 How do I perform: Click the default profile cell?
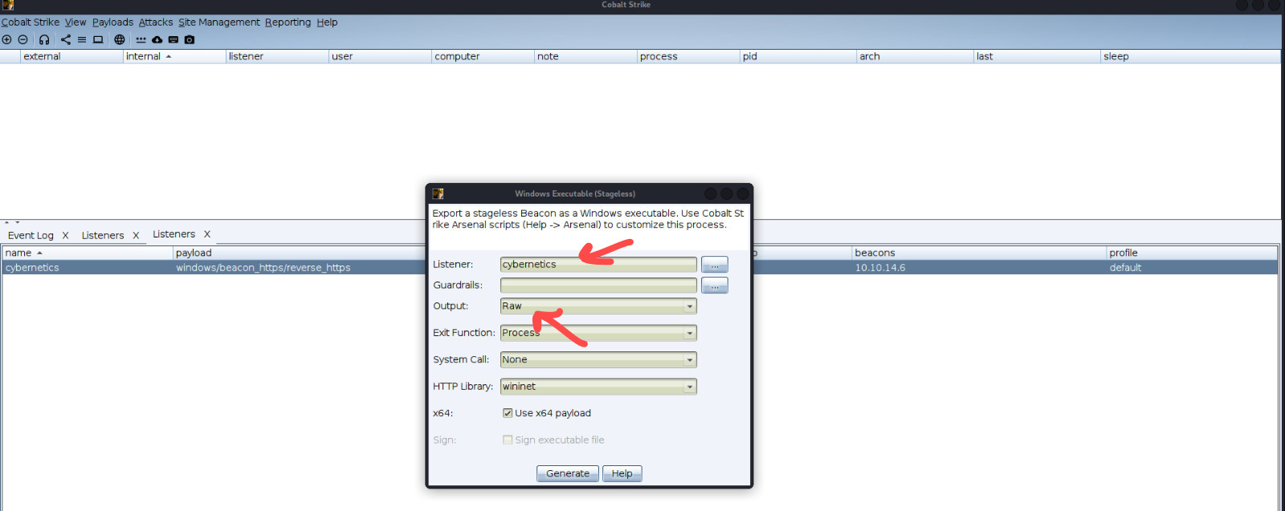[x=1125, y=268]
